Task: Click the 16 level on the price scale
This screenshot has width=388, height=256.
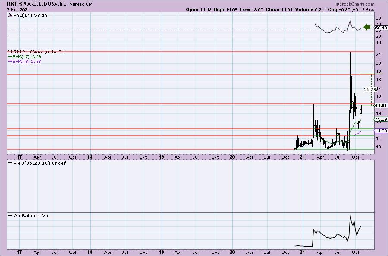Action: coord(379,96)
